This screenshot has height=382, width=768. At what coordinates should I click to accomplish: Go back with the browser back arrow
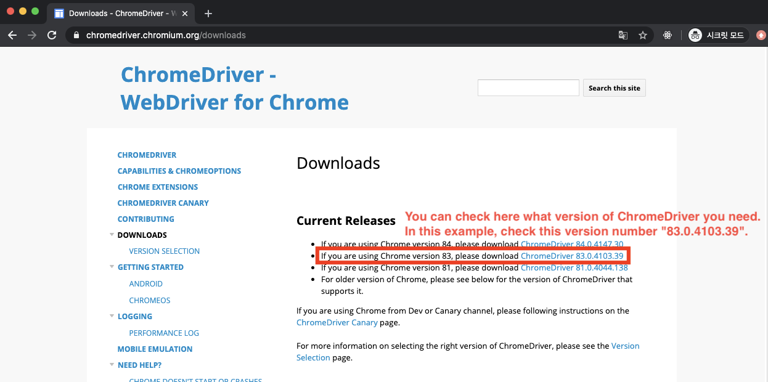tap(12, 35)
